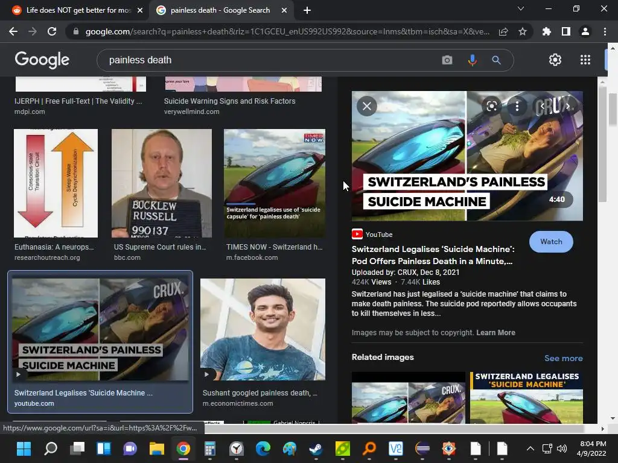Share this page from address bar

click(503, 31)
